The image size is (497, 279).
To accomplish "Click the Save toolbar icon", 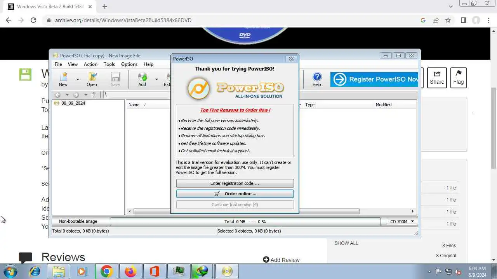I will pos(115,79).
